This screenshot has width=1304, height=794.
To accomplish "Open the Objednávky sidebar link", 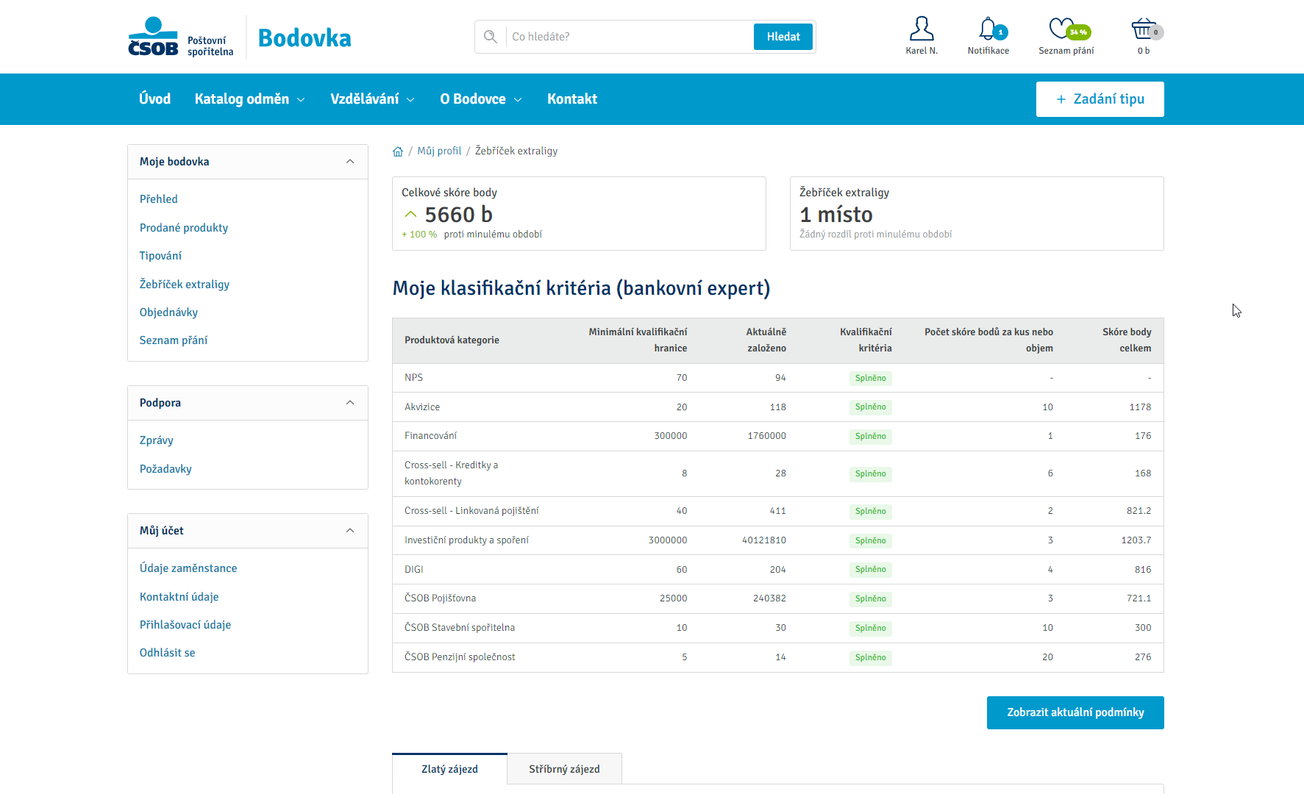I will point(168,312).
